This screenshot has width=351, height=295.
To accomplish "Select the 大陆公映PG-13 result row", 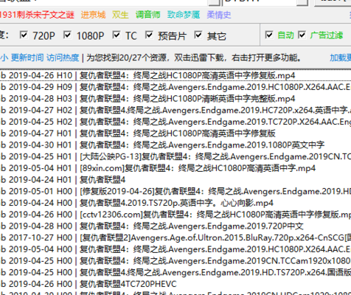I will point(175,156).
